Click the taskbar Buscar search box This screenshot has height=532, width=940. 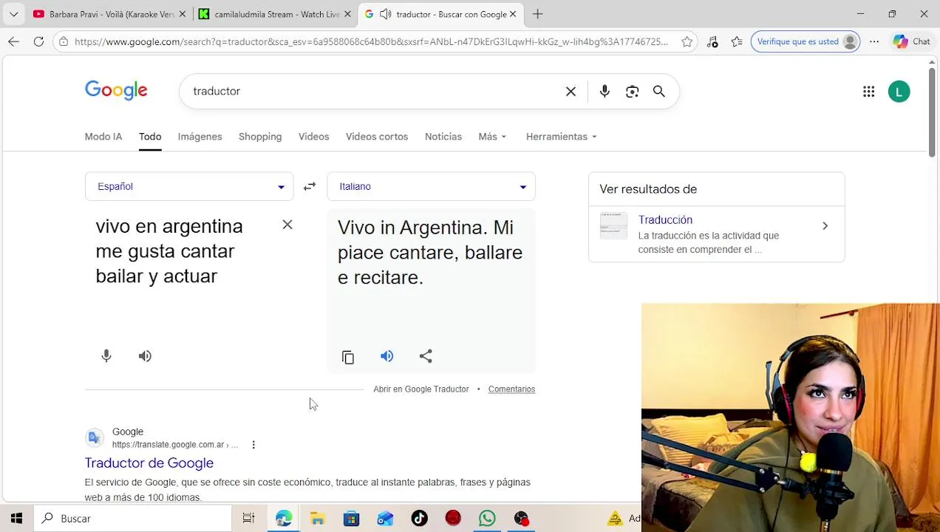click(x=134, y=519)
